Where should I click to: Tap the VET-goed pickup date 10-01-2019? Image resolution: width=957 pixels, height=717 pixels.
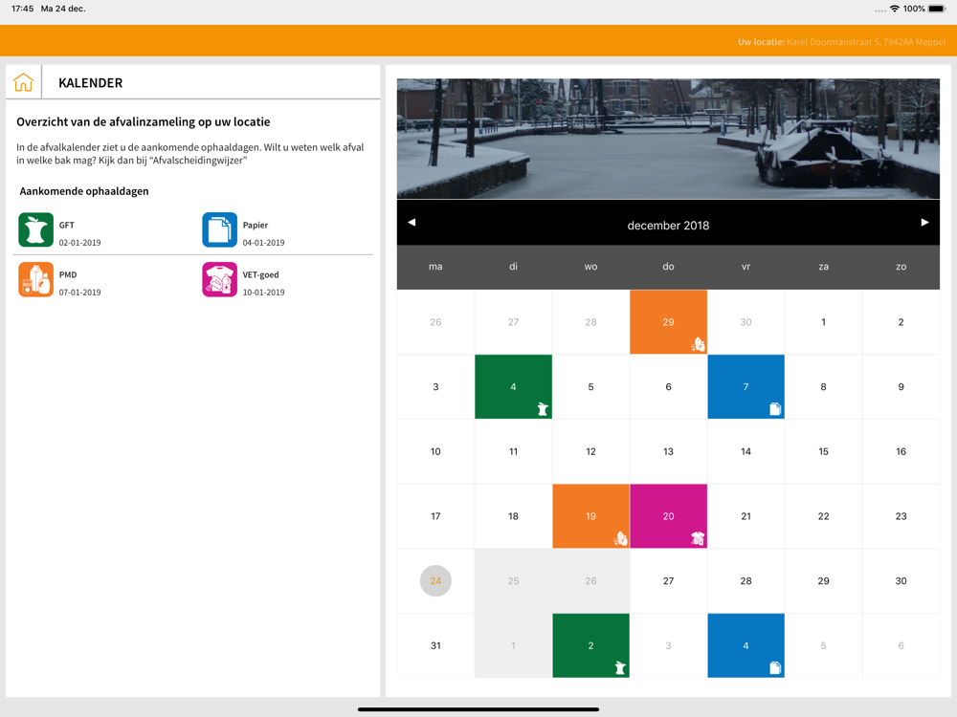[264, 293]
